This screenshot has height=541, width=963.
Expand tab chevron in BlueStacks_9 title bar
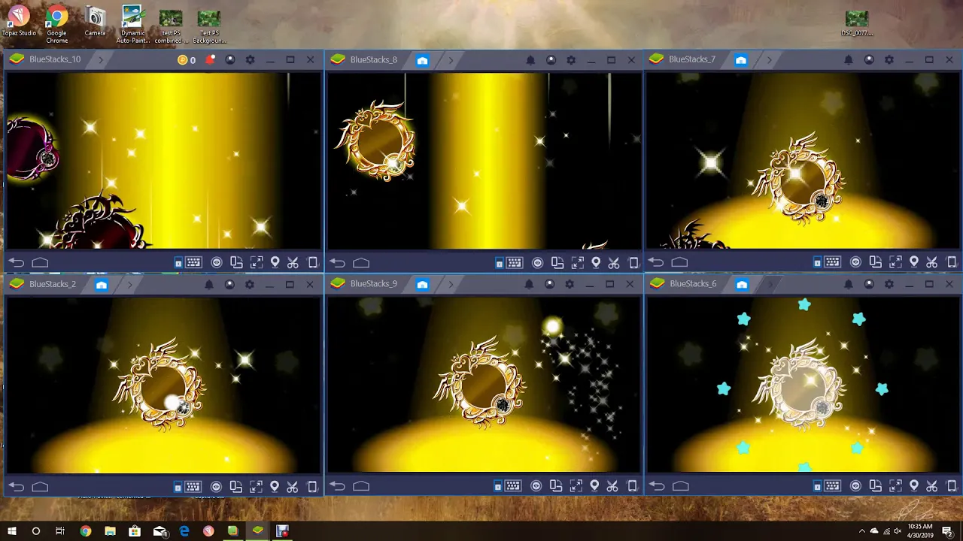pos(450,284)
